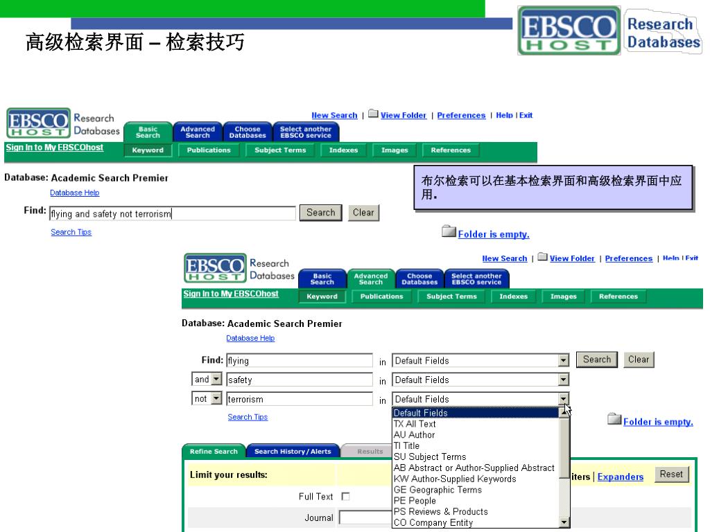Screen dimensions: 710x532
Task: Click the EBSCO Host Research Databases slide logo
Action: (x=609, y=30)
